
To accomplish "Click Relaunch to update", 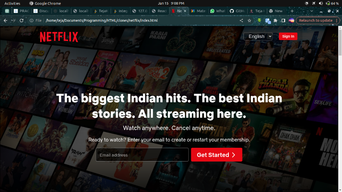I will pos(316,20).
